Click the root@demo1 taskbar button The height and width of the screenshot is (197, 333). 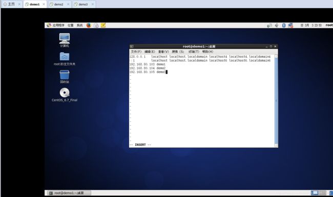click(69, 193)
